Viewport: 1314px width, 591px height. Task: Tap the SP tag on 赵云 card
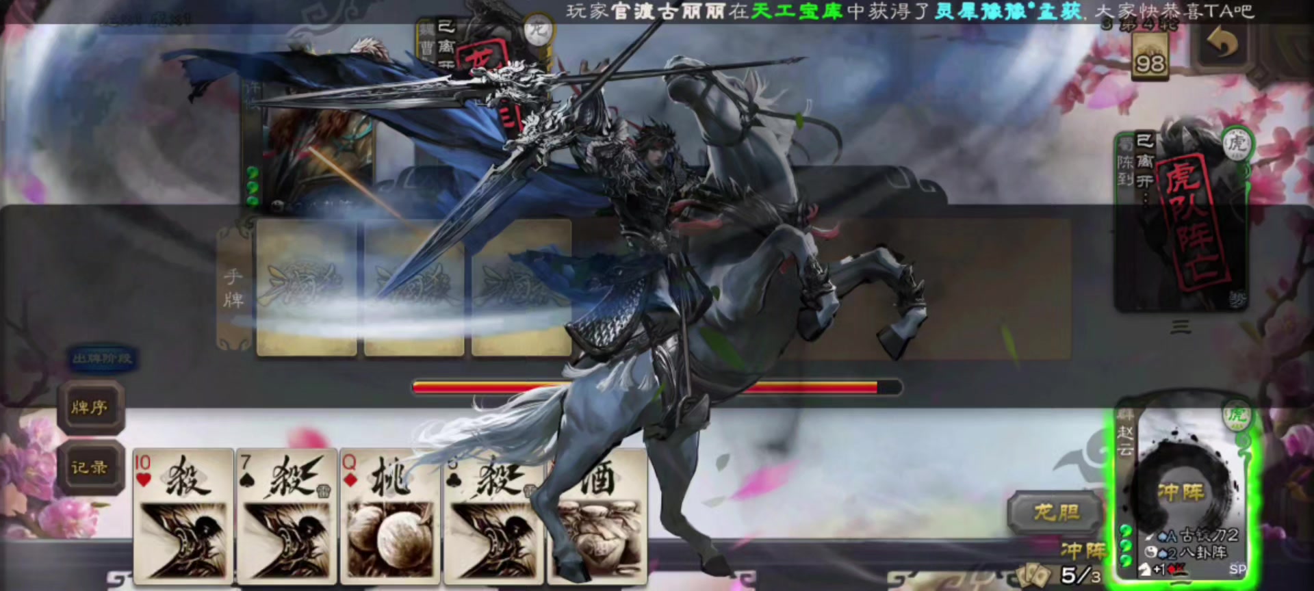tap(1237, 569)
